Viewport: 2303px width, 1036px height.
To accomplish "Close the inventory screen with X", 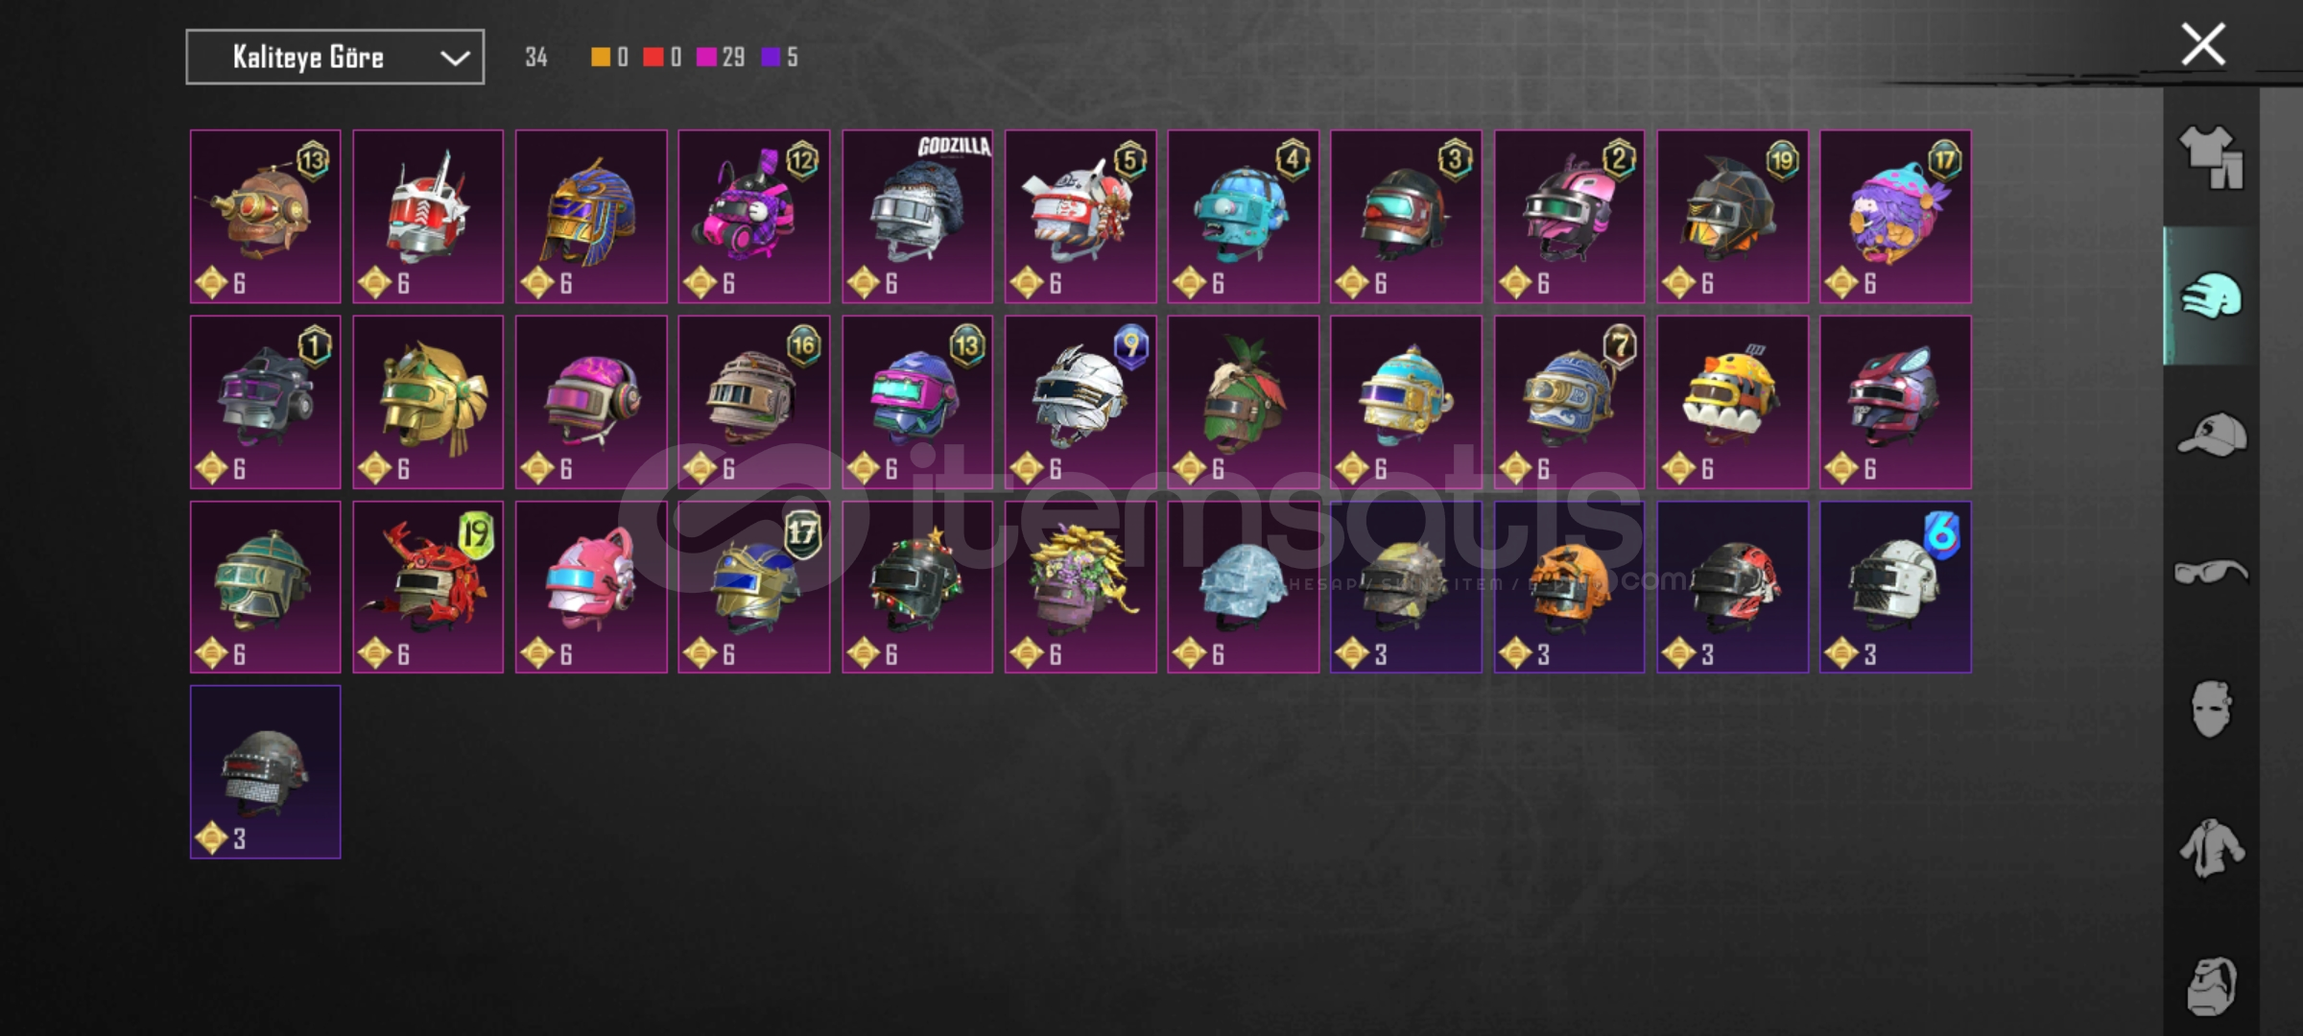I will (x=2203, y=44).
